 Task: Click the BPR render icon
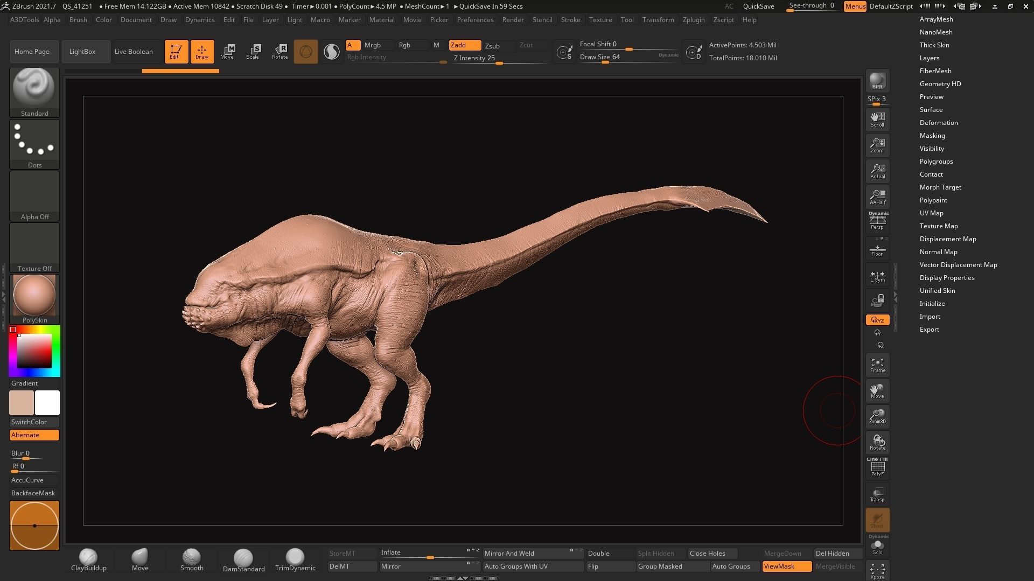pos(877,81)
